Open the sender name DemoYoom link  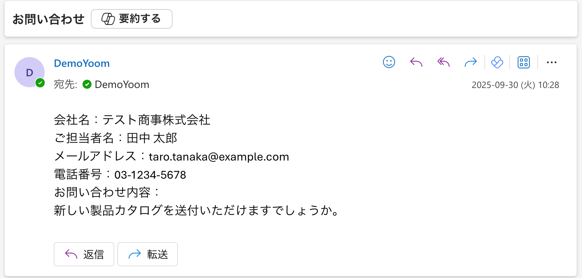82,63
